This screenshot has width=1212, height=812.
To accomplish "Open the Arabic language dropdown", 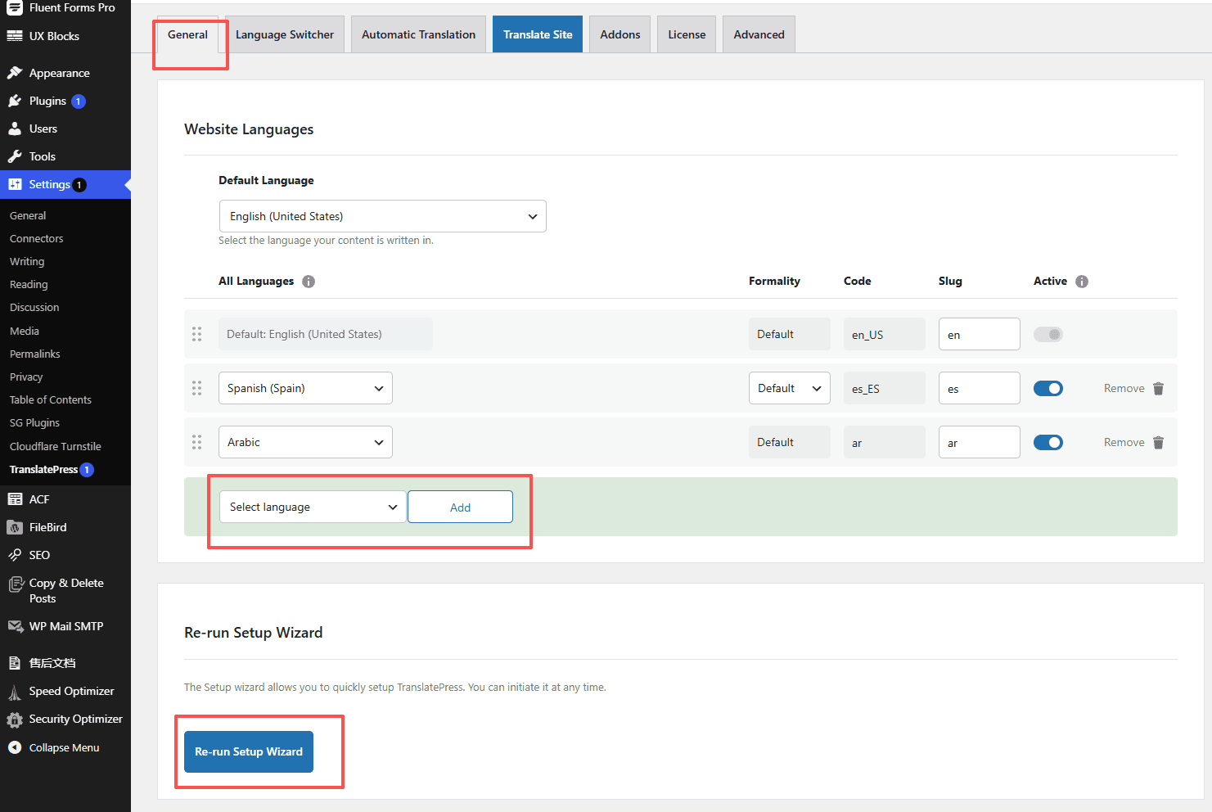I will 305,442.
